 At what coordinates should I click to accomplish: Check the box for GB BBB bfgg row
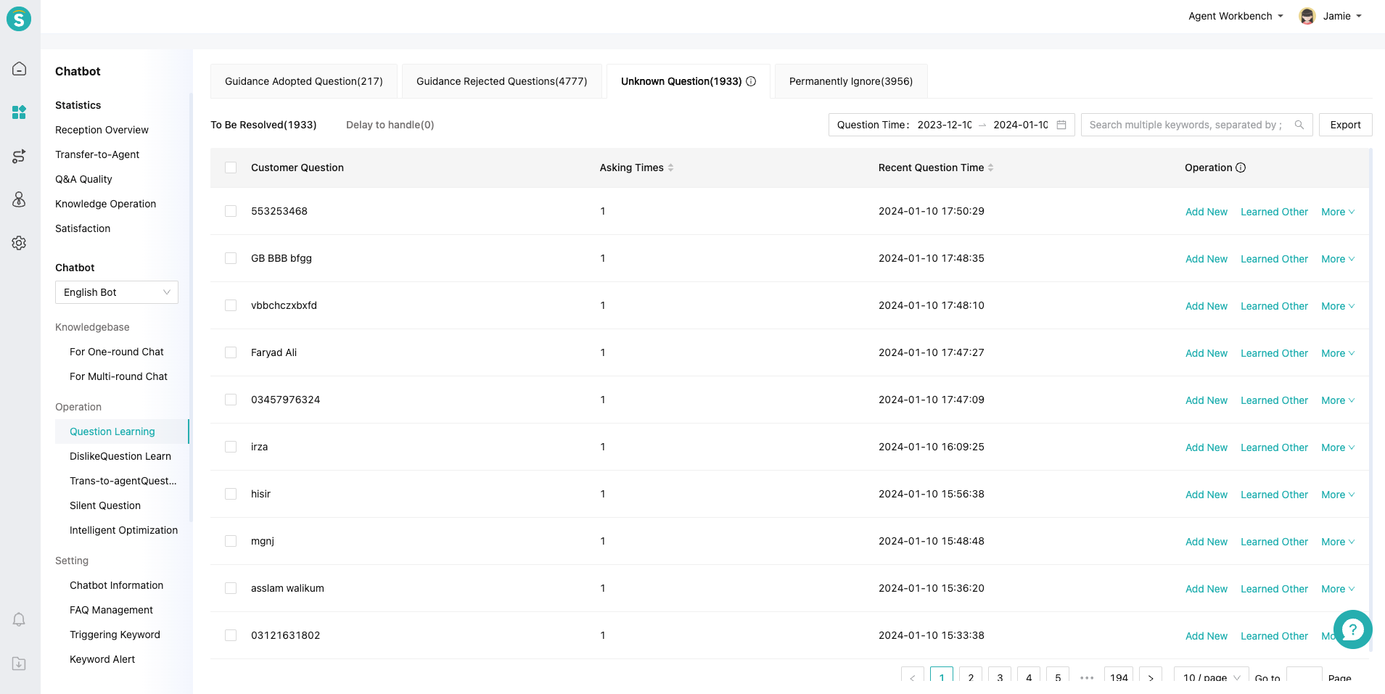[231, 258]
